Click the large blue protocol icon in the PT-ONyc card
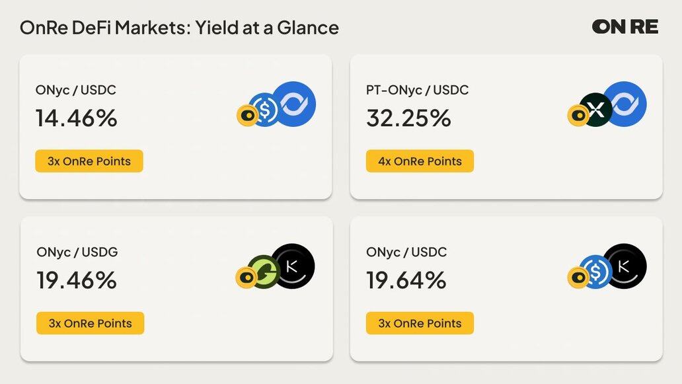 [625, 104]
